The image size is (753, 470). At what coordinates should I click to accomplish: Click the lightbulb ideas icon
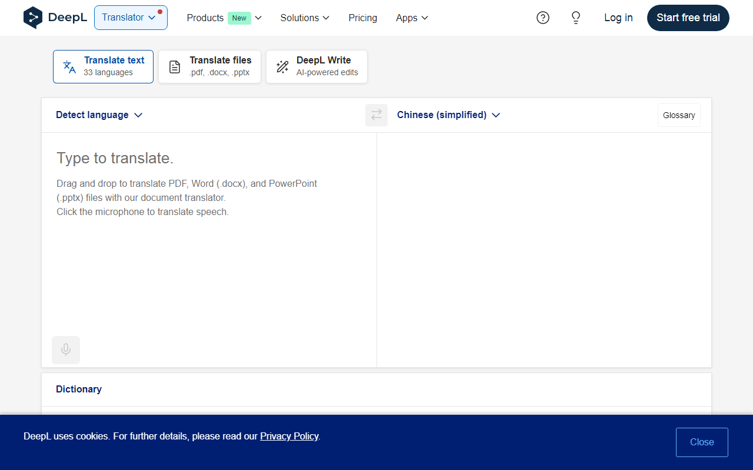[576, 18]
